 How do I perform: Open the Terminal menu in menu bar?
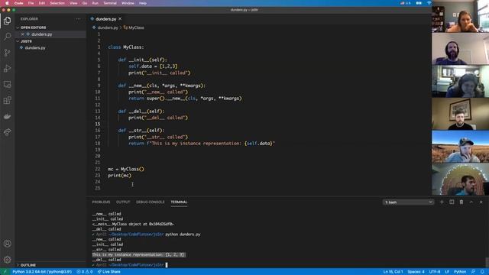[x=110, y=3]
